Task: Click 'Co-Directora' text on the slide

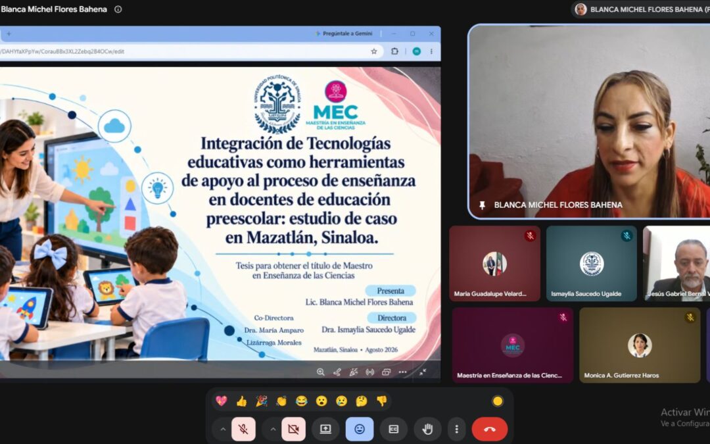Action: [x=273, y=318]
